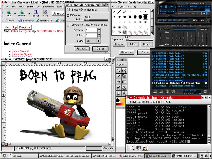The height and width of the screenshot is (159, 212).
Task: Select the transform tool next to pencil
Action: click(124, 76)
